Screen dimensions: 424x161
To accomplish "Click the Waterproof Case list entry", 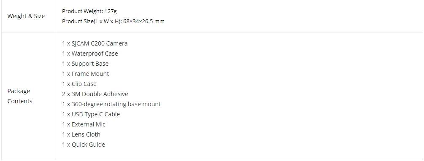I will pyautogui.click(x=90, y=54).
